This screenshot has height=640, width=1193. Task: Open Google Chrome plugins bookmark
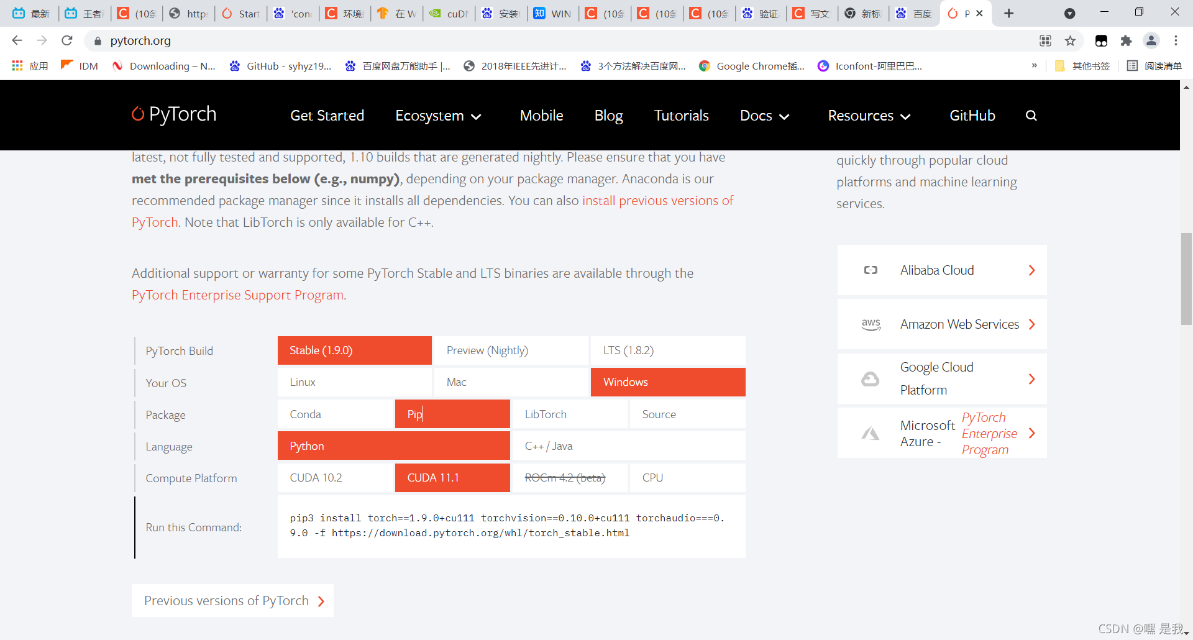click(752, 66)
